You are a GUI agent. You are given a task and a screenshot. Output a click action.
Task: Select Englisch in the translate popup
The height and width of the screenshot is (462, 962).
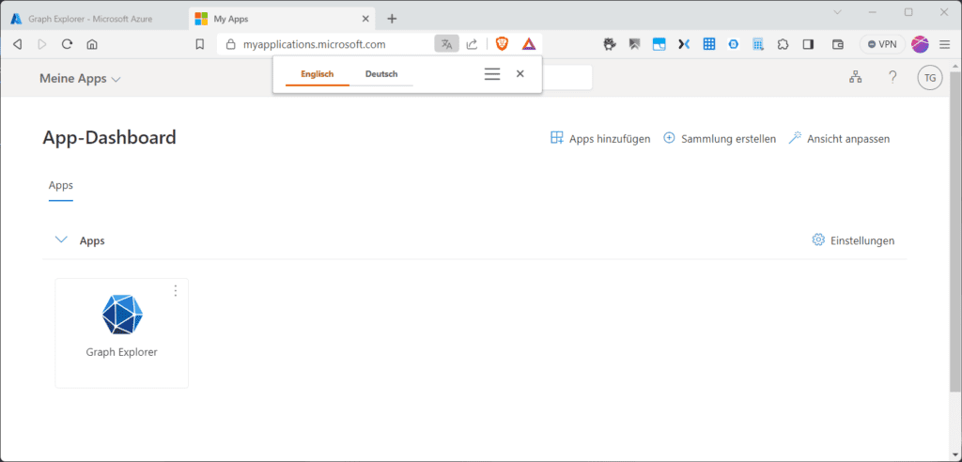coord(318,74)
